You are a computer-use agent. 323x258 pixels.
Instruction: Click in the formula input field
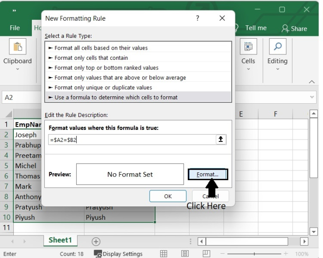132,139
